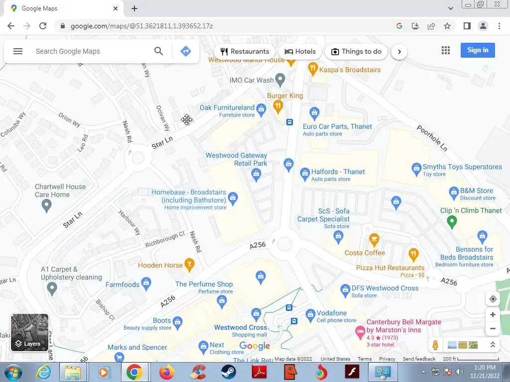Expand the imagery strip with double chevron
Viewport: 510px width, 382px height.
(493, 345)
